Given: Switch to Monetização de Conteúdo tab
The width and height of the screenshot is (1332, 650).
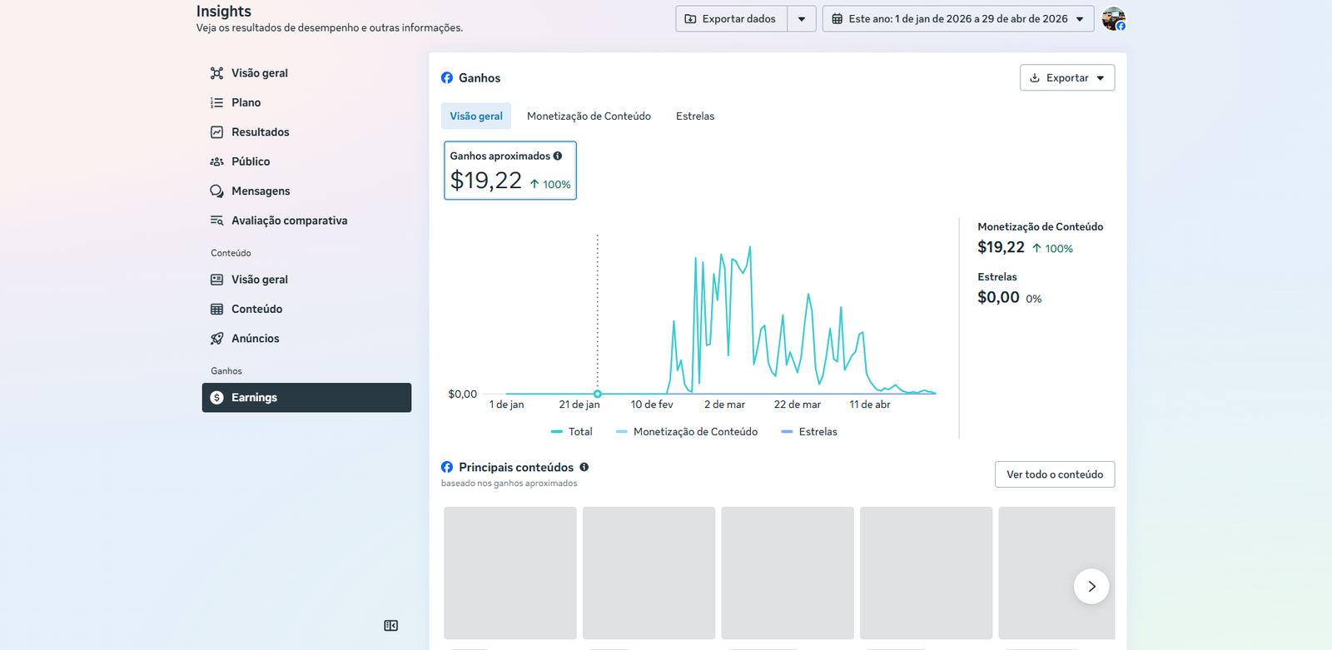Looking at the screenshot, I should (x=589, y=117).
